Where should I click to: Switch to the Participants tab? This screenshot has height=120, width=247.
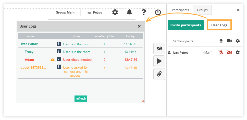coord(180,10)
